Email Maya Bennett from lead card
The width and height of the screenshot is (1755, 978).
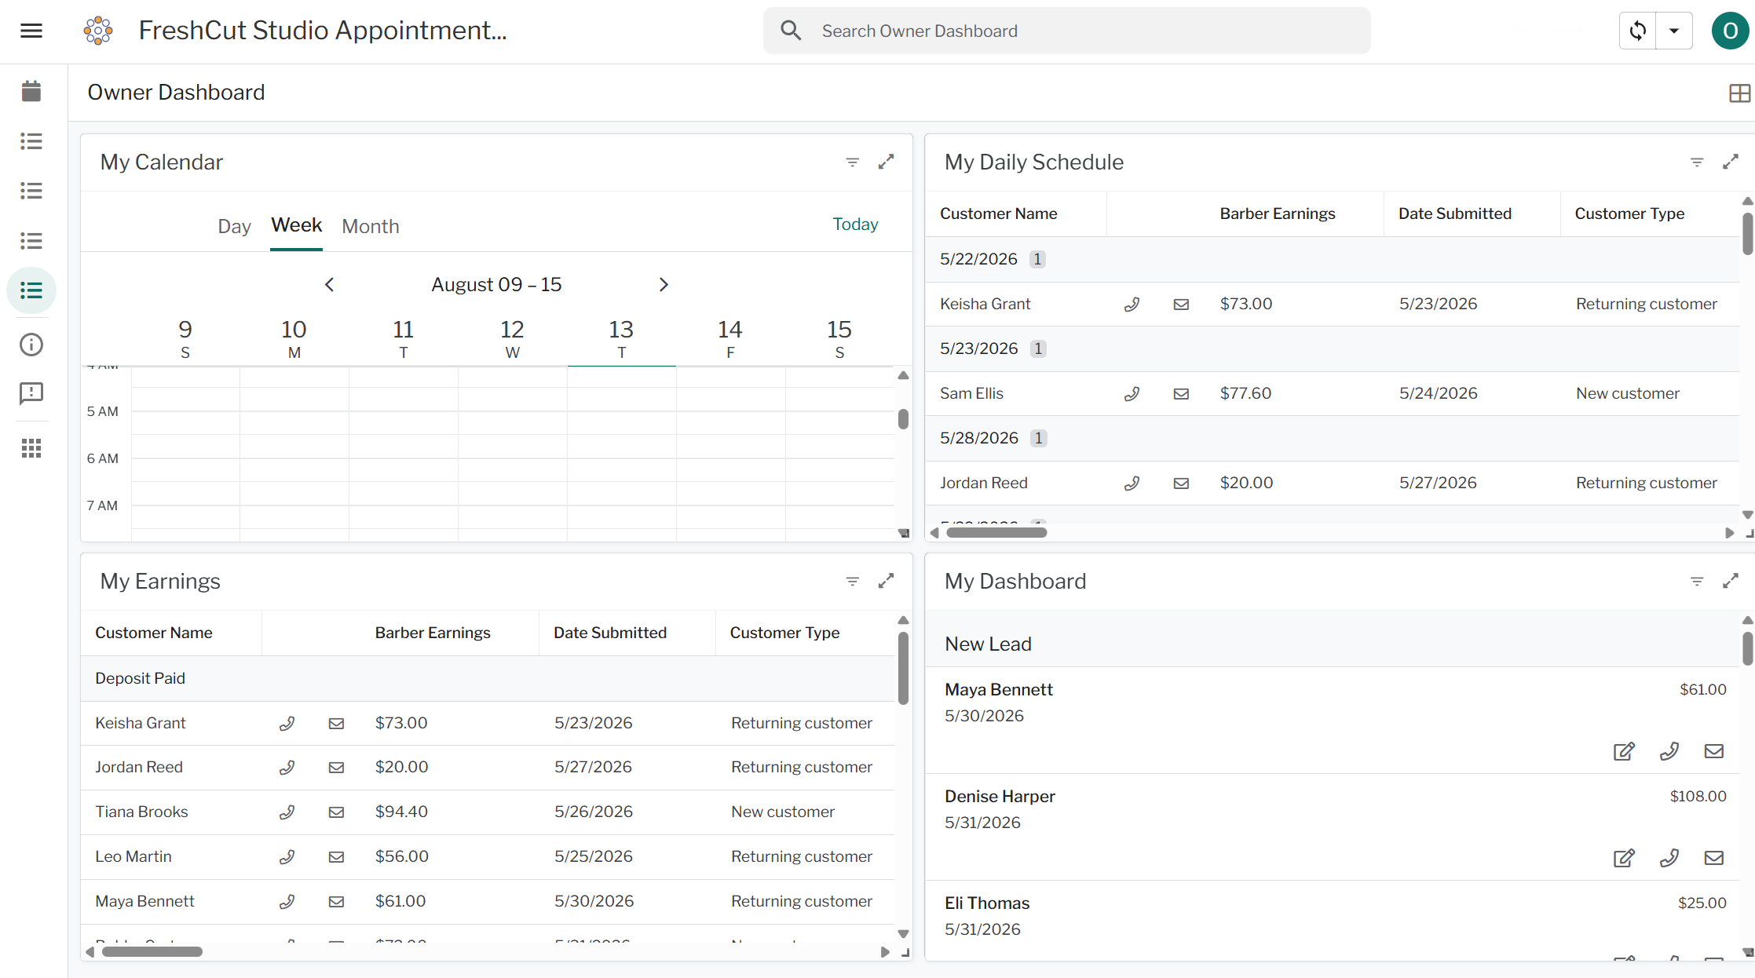tap(1714, 751)
